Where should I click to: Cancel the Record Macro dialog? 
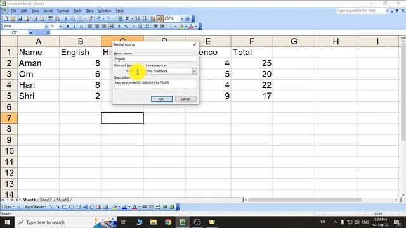click(185, 99)
